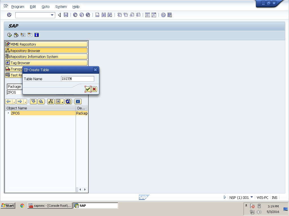
Task: Open the command field dropdown
Action: click(x=52, y=15)
